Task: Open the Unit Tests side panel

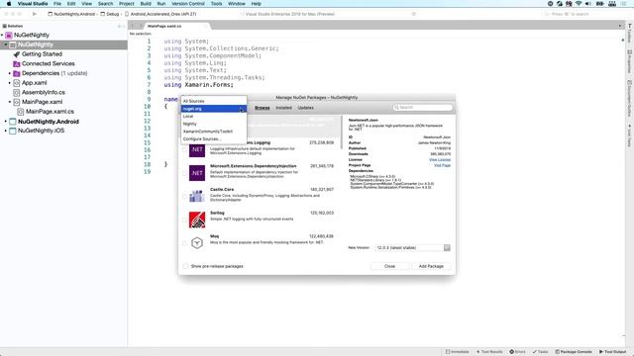Action: click(630, 135)
